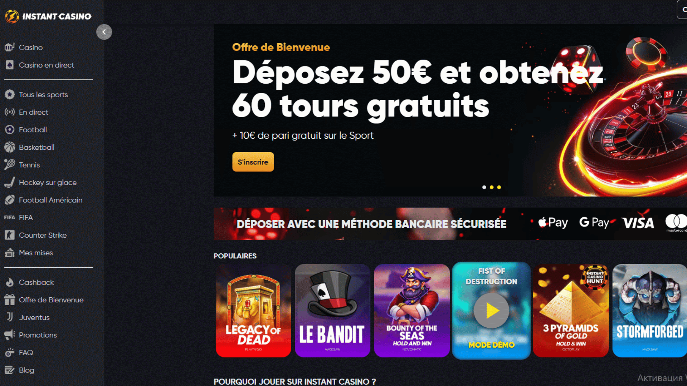Click the Casino en direct card icon
This screenshot has height=386, width=687.
[10, 65]
